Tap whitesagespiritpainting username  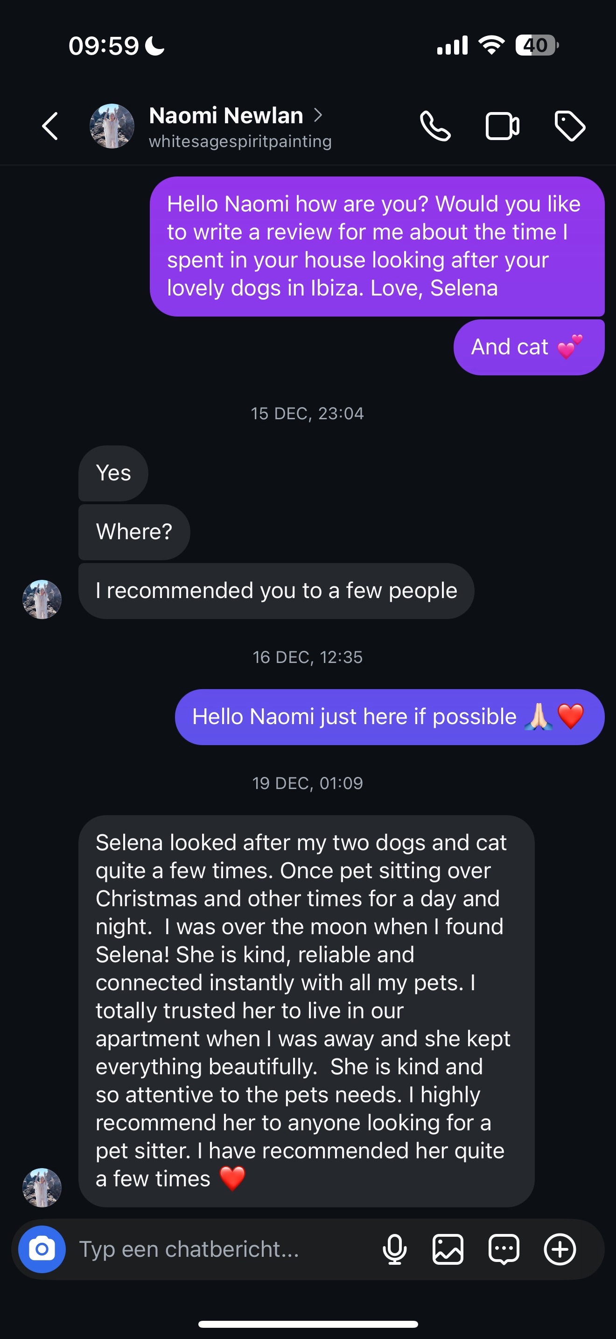pyautogui.click(x=240, y=141)
